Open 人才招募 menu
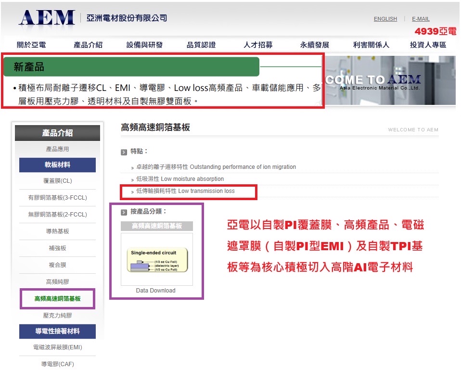Image resolution: width=461 pixels, height=370 pixels. [x=258, y=45]
